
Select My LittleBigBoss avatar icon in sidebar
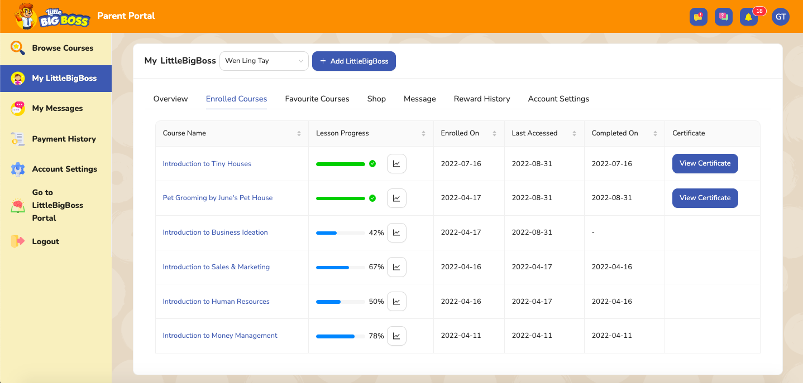point(18,79)
